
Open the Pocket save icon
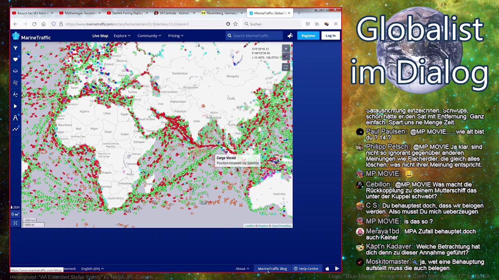coord(308,24)
